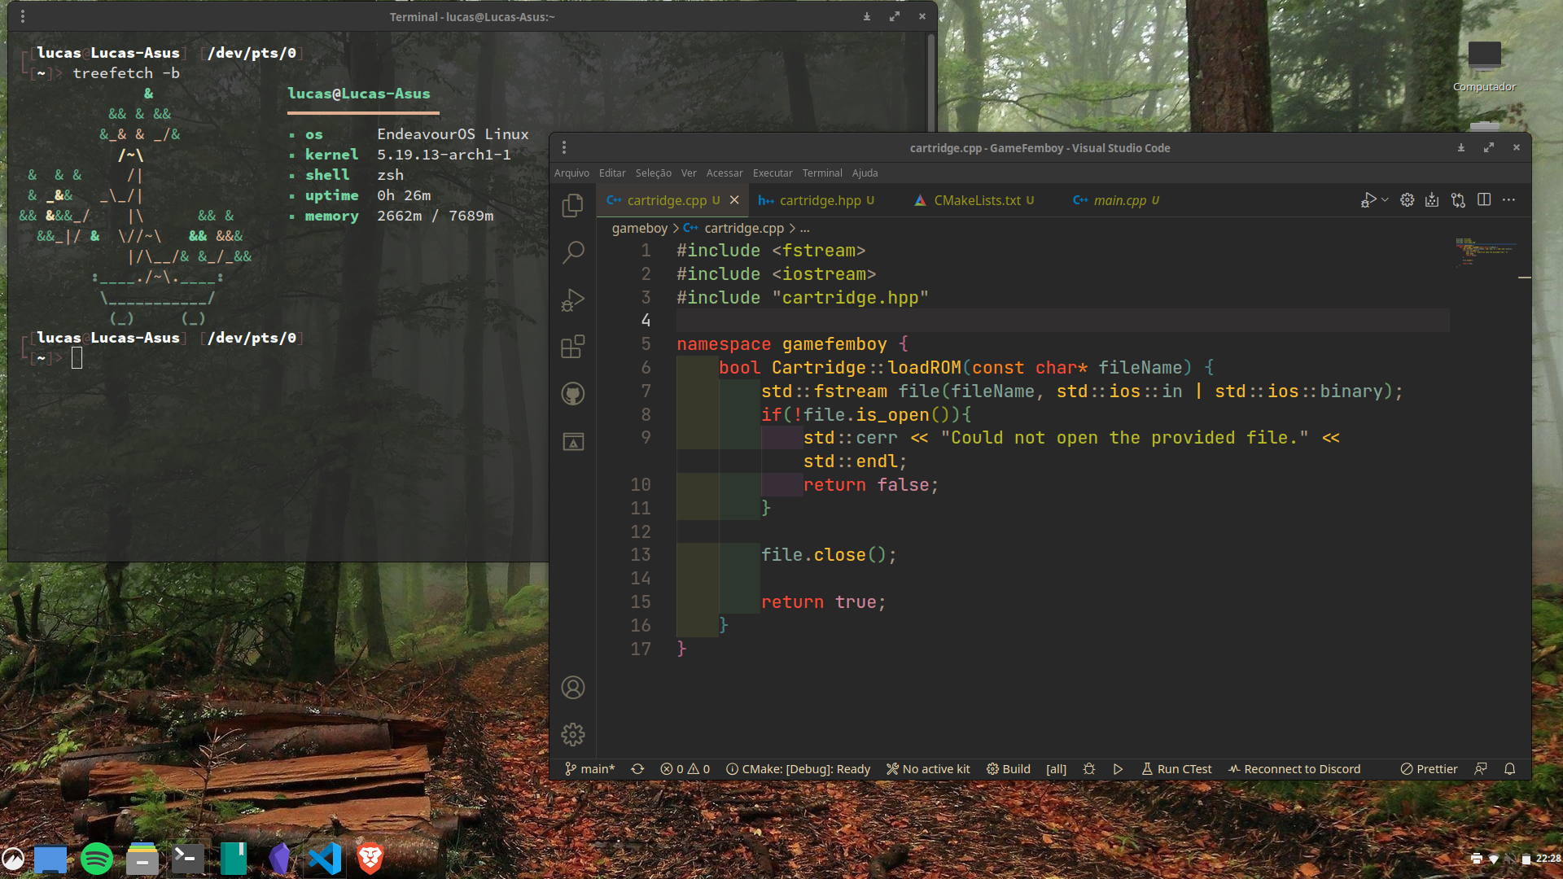Click the CMake Build button in the status bar

tap(1009, 769)
